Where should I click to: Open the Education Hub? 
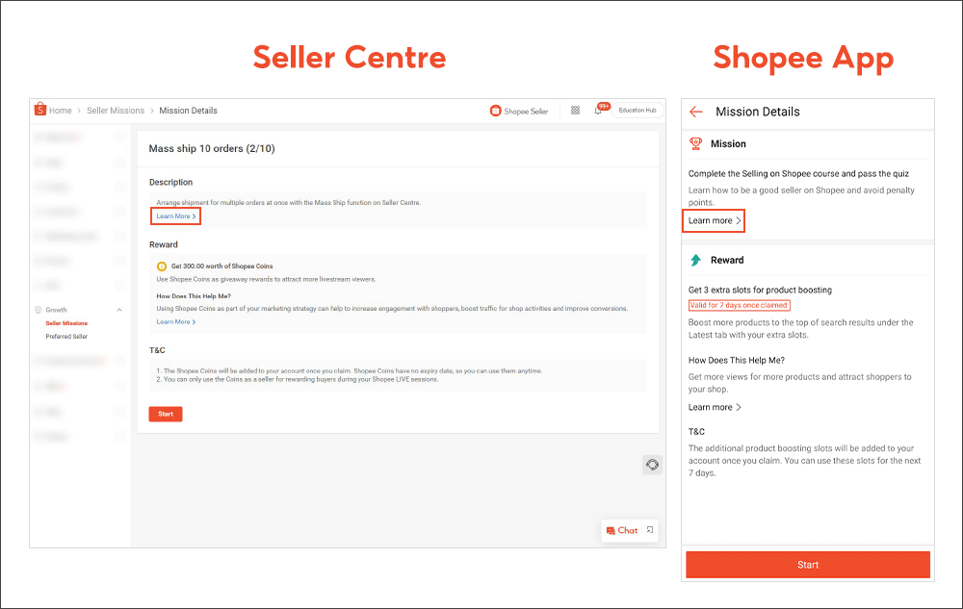(638, 110)
